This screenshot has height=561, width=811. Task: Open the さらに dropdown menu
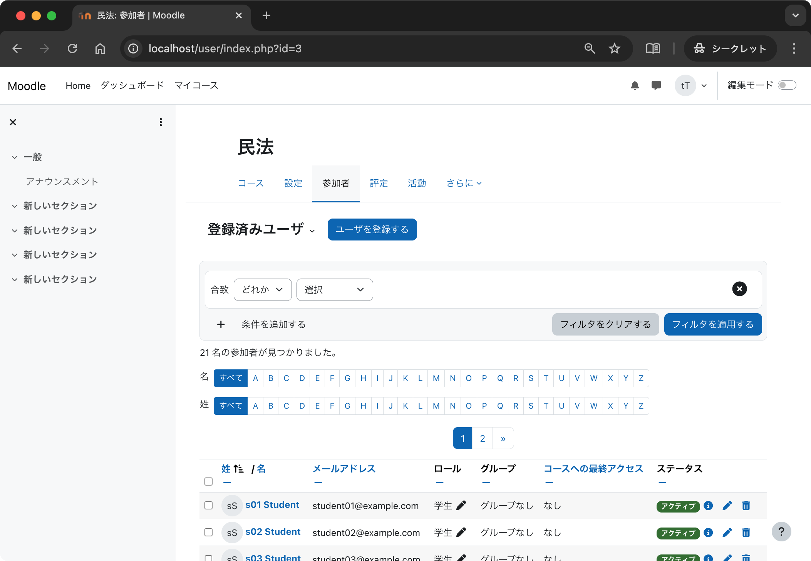pos(464,183)
